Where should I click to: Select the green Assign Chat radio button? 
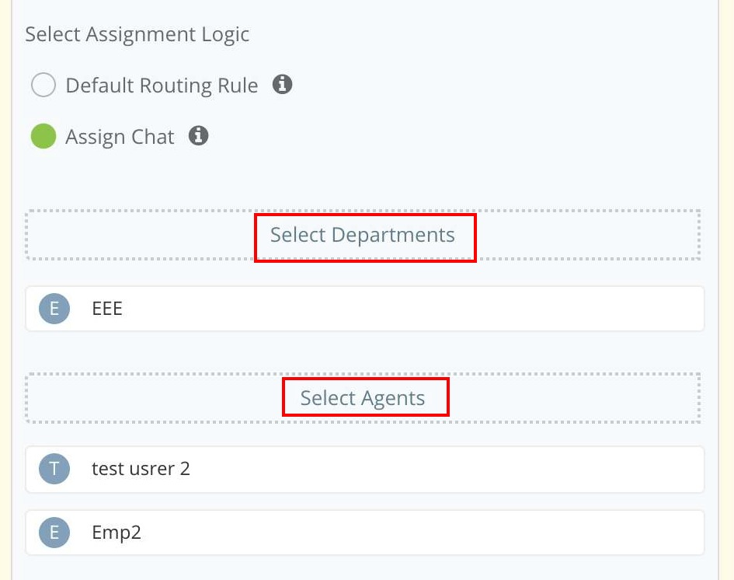(x=43, y=136)
